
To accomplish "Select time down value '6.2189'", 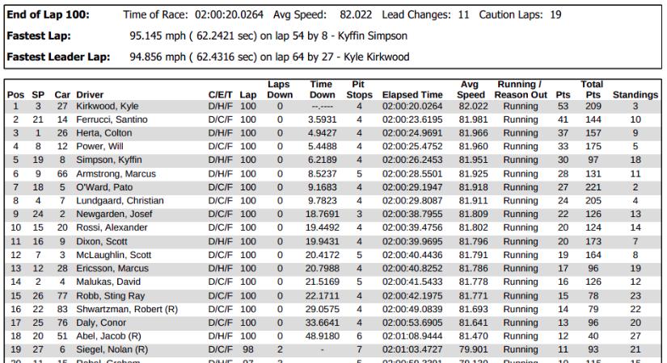I will pos(323,160).
